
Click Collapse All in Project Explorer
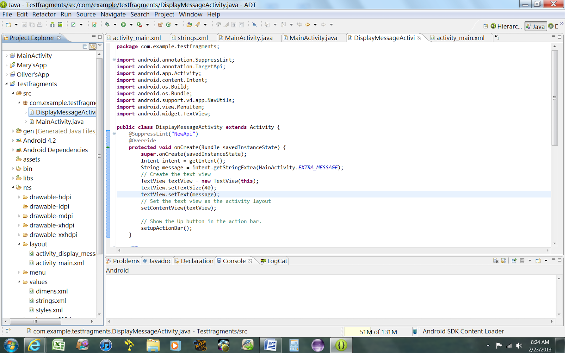[x=85, y=47]
